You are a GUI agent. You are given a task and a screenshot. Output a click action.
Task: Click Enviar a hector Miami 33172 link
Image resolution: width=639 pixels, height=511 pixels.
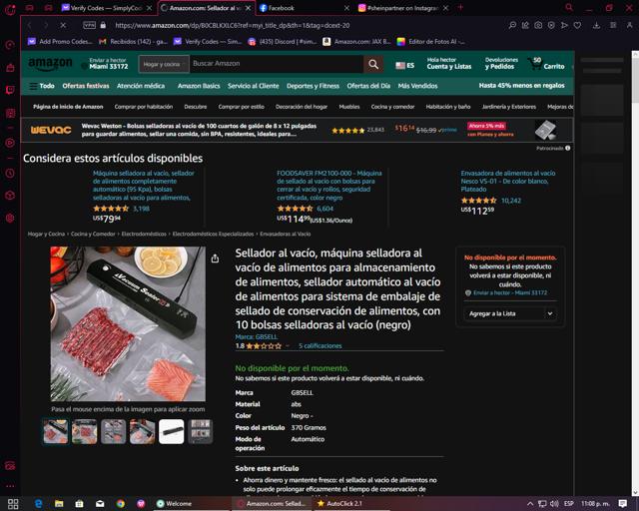pyautogui.click(x=510, y=292)
